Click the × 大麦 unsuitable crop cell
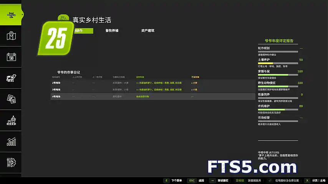The image size is (328, 184). click(194, 83)
